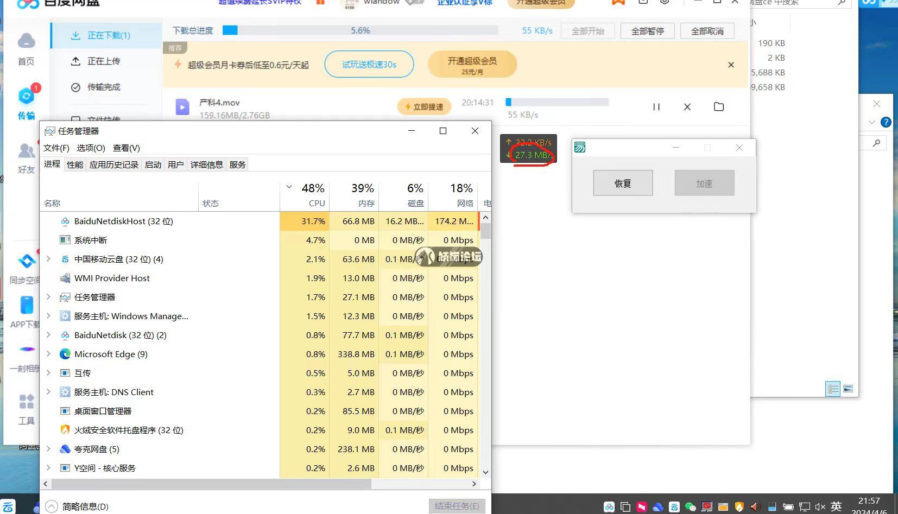898x514 pixels.
Task: Click the Huorong security shield tray icon
Action: coord(739,507)
